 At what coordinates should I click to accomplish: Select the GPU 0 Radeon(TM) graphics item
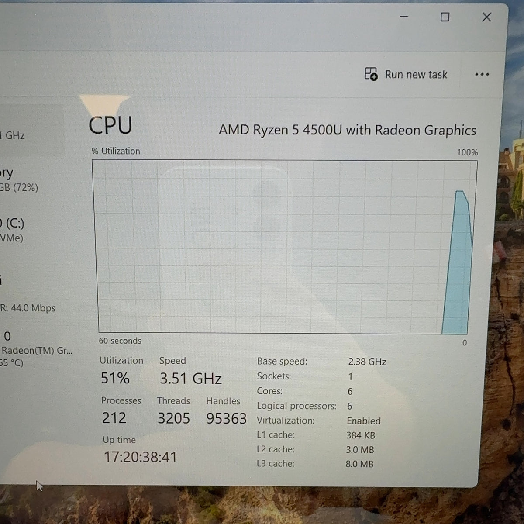(36, 350)
